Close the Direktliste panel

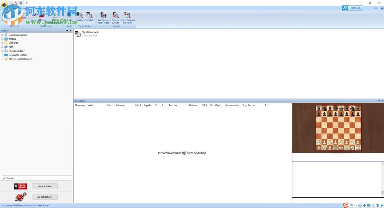(382, 101)
